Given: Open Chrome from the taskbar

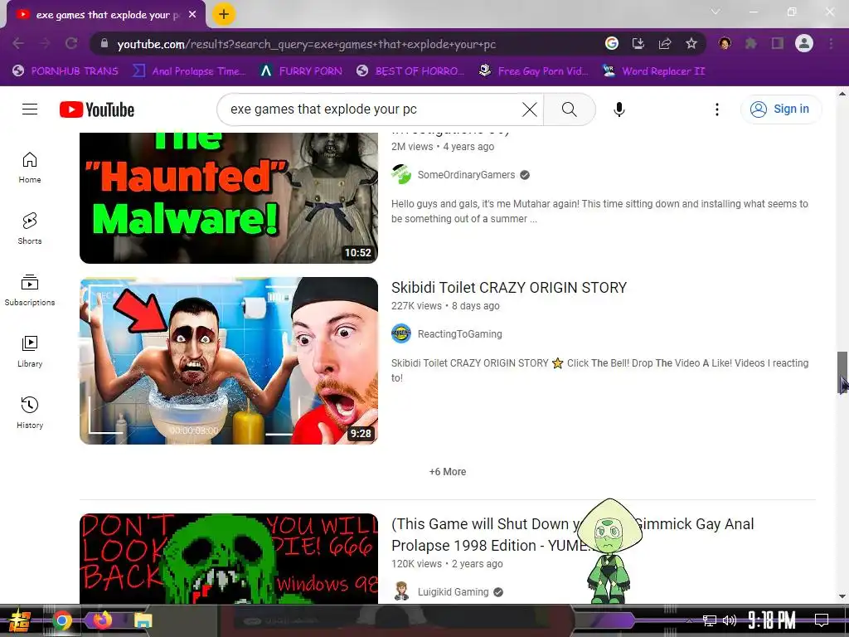Looking at the screenshot, I should tap(62, 620).
